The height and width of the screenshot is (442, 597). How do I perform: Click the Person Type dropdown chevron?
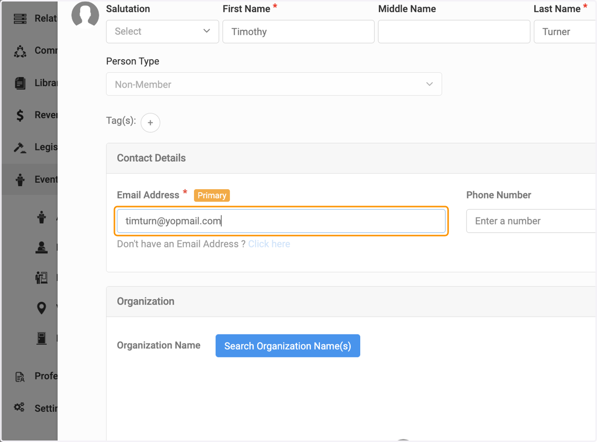click(430, 84)
